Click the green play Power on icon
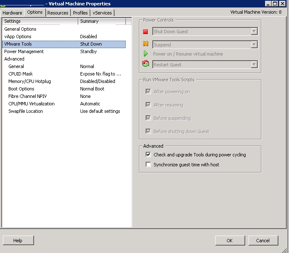The height and width of the screenshot is (253, 290). 146,54
